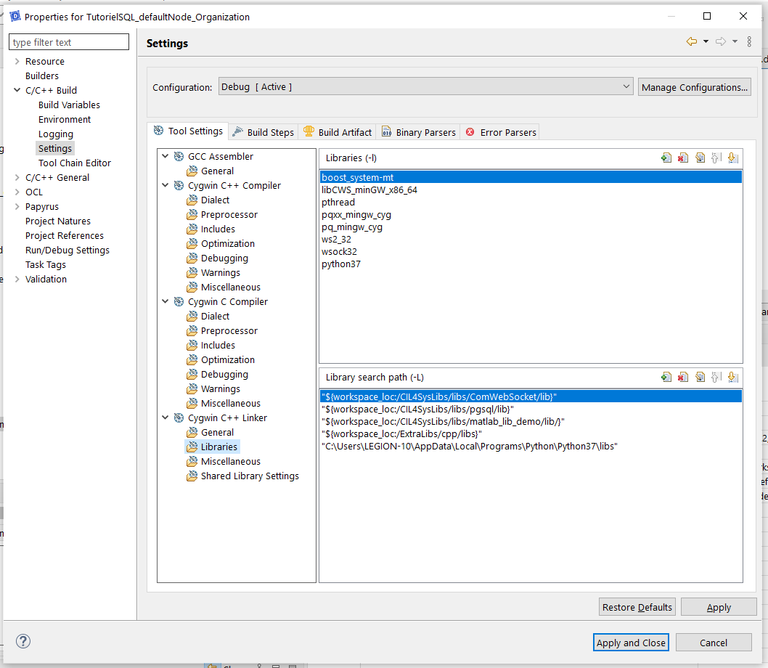
Task: Expand the C/C++ General node
Action: click(x=17, y=177)
